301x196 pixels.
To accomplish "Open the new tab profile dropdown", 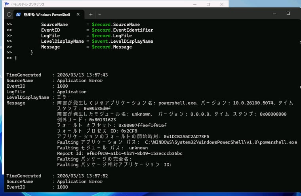I will click(99, 14).
